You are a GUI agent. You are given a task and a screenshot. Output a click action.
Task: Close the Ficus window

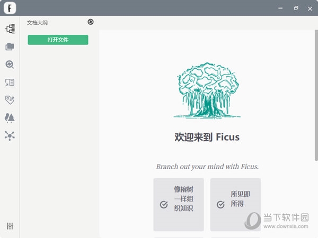[310, 8]
